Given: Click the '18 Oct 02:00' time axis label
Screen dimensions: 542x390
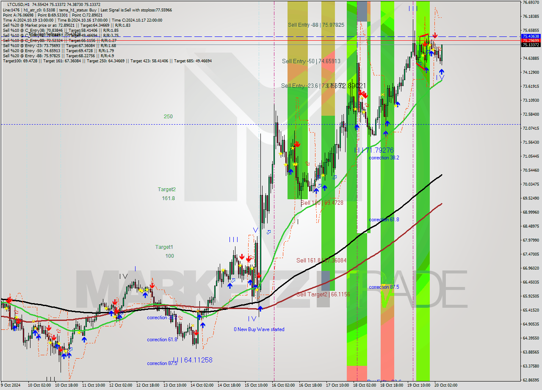Looking at the screenshot, I should pyautogui.click(x=365, y=385).
